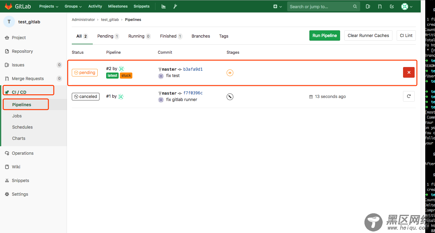The height and width of the screenshot is (233, 435).
Task: Switch to the Pending tab
Action: point(108,36)
